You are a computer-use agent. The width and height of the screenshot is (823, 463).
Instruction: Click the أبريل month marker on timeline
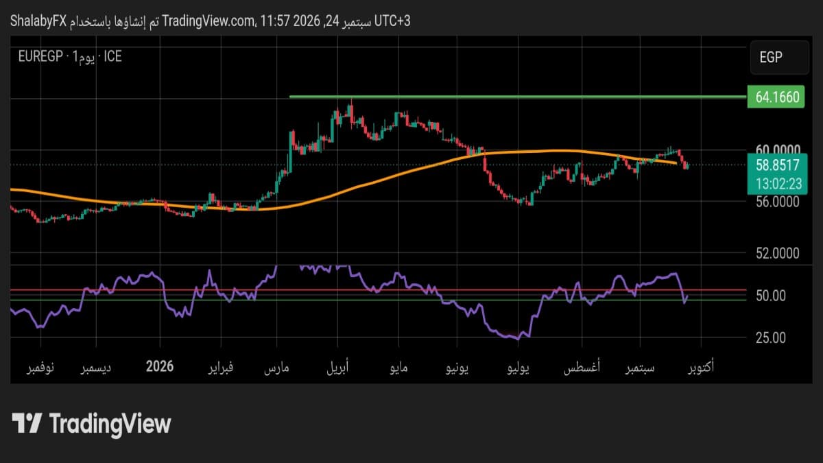[x=335, y=368]
